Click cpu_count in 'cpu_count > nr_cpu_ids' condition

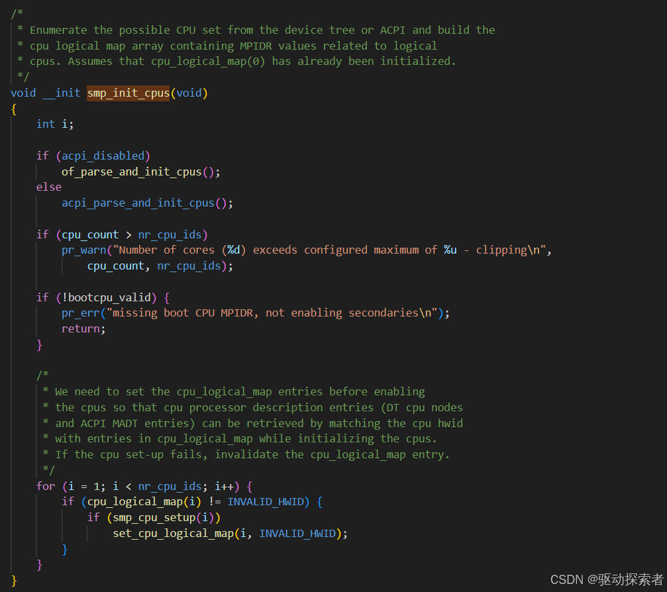pyautogui.click(x=90, y=235)
